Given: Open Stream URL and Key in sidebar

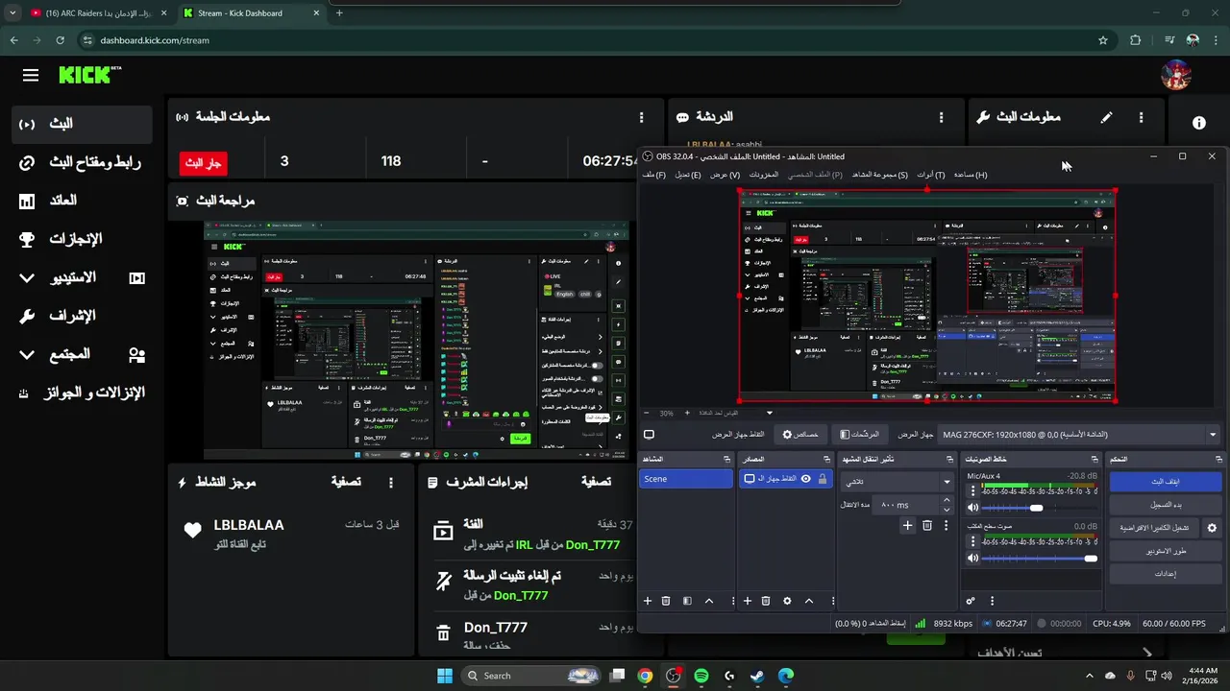Looking at the screenshot, I should (x=81, y=162).
